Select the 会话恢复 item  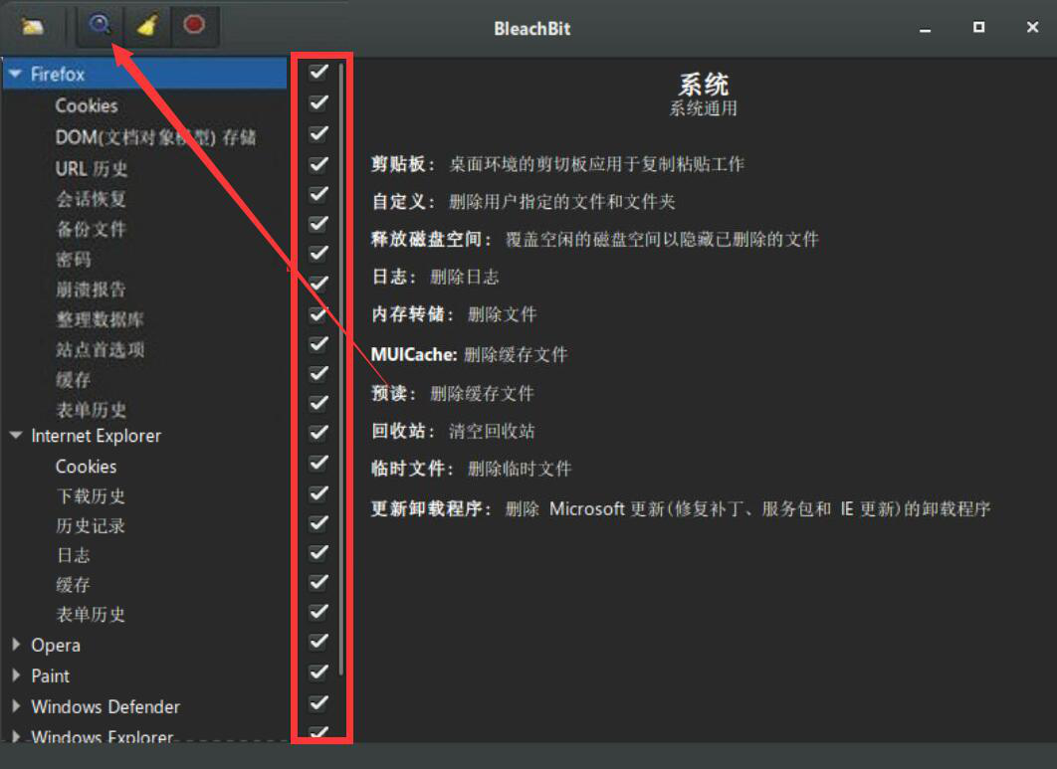click(91, 199)
